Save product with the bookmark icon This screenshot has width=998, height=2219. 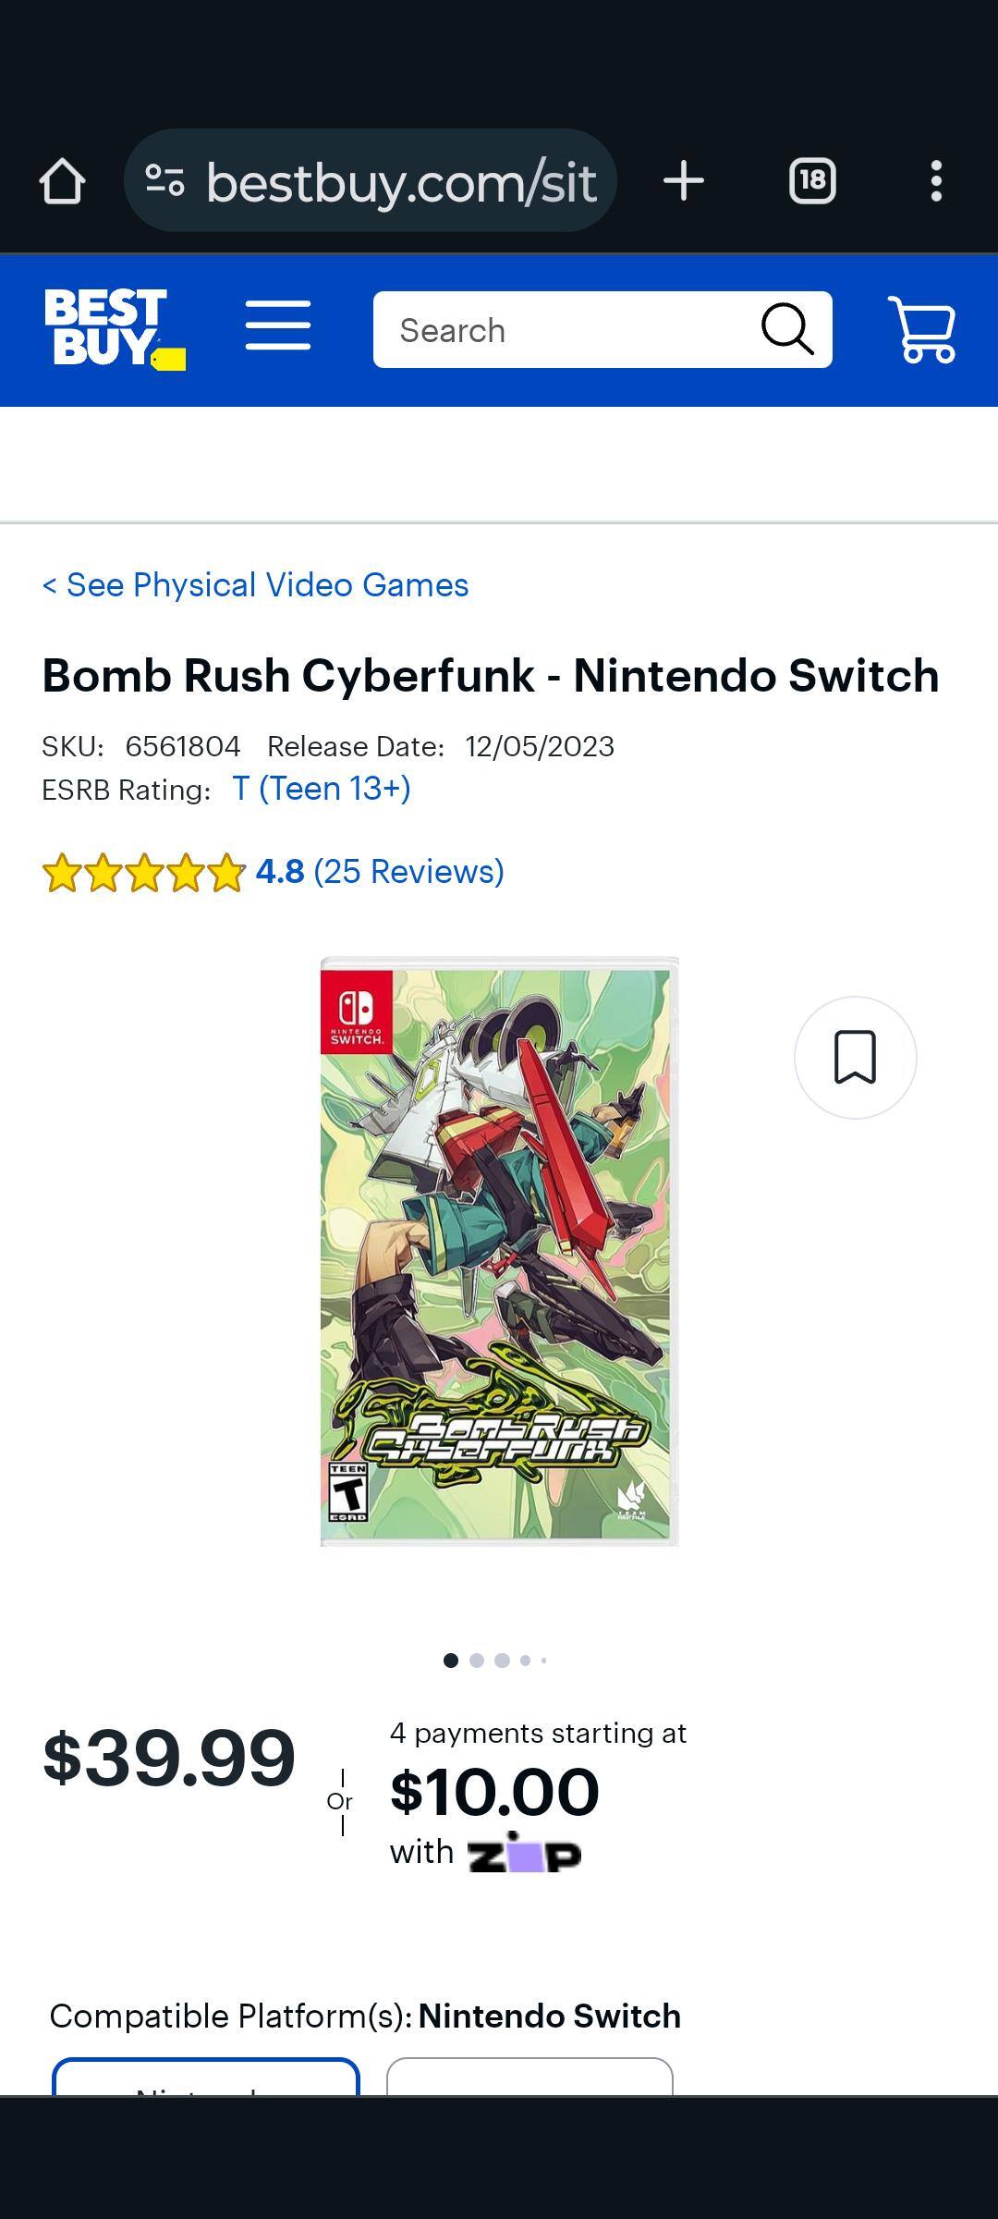click(855, 1057)
